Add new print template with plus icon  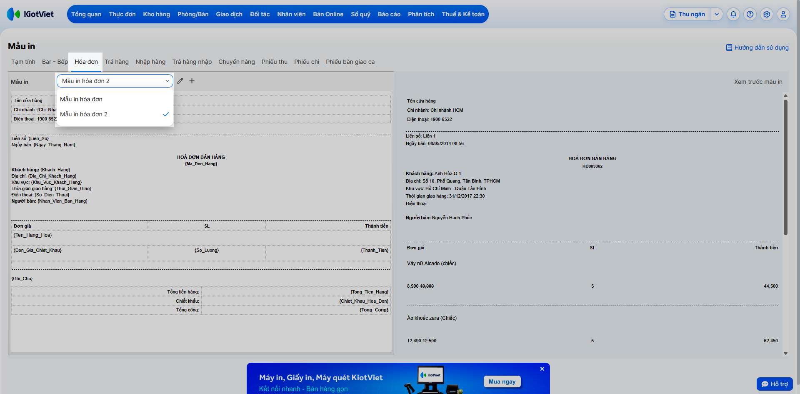(x=192, y=81)
